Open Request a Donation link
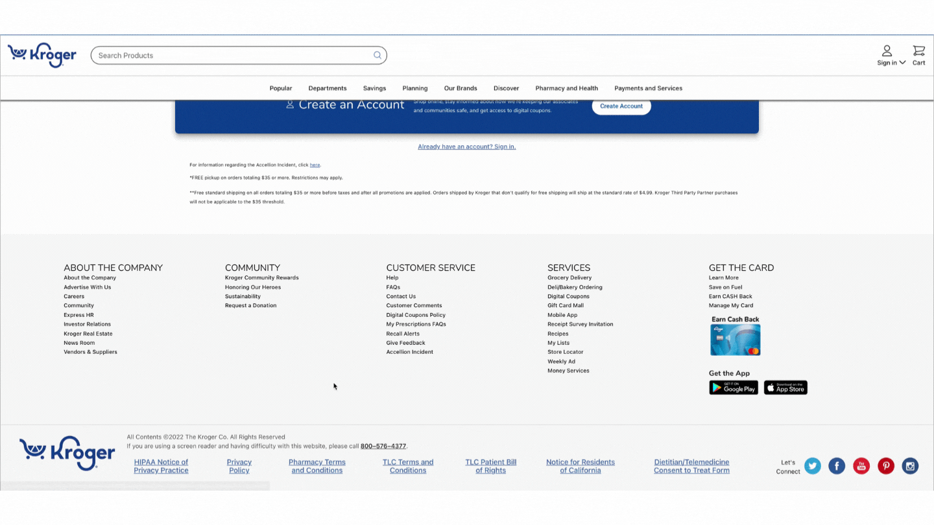 (x=250, y=305)
